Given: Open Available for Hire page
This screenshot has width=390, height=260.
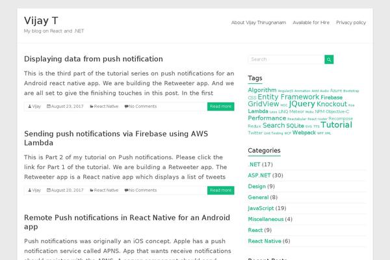Looking at the screenshot, I should tap(311, 23).
